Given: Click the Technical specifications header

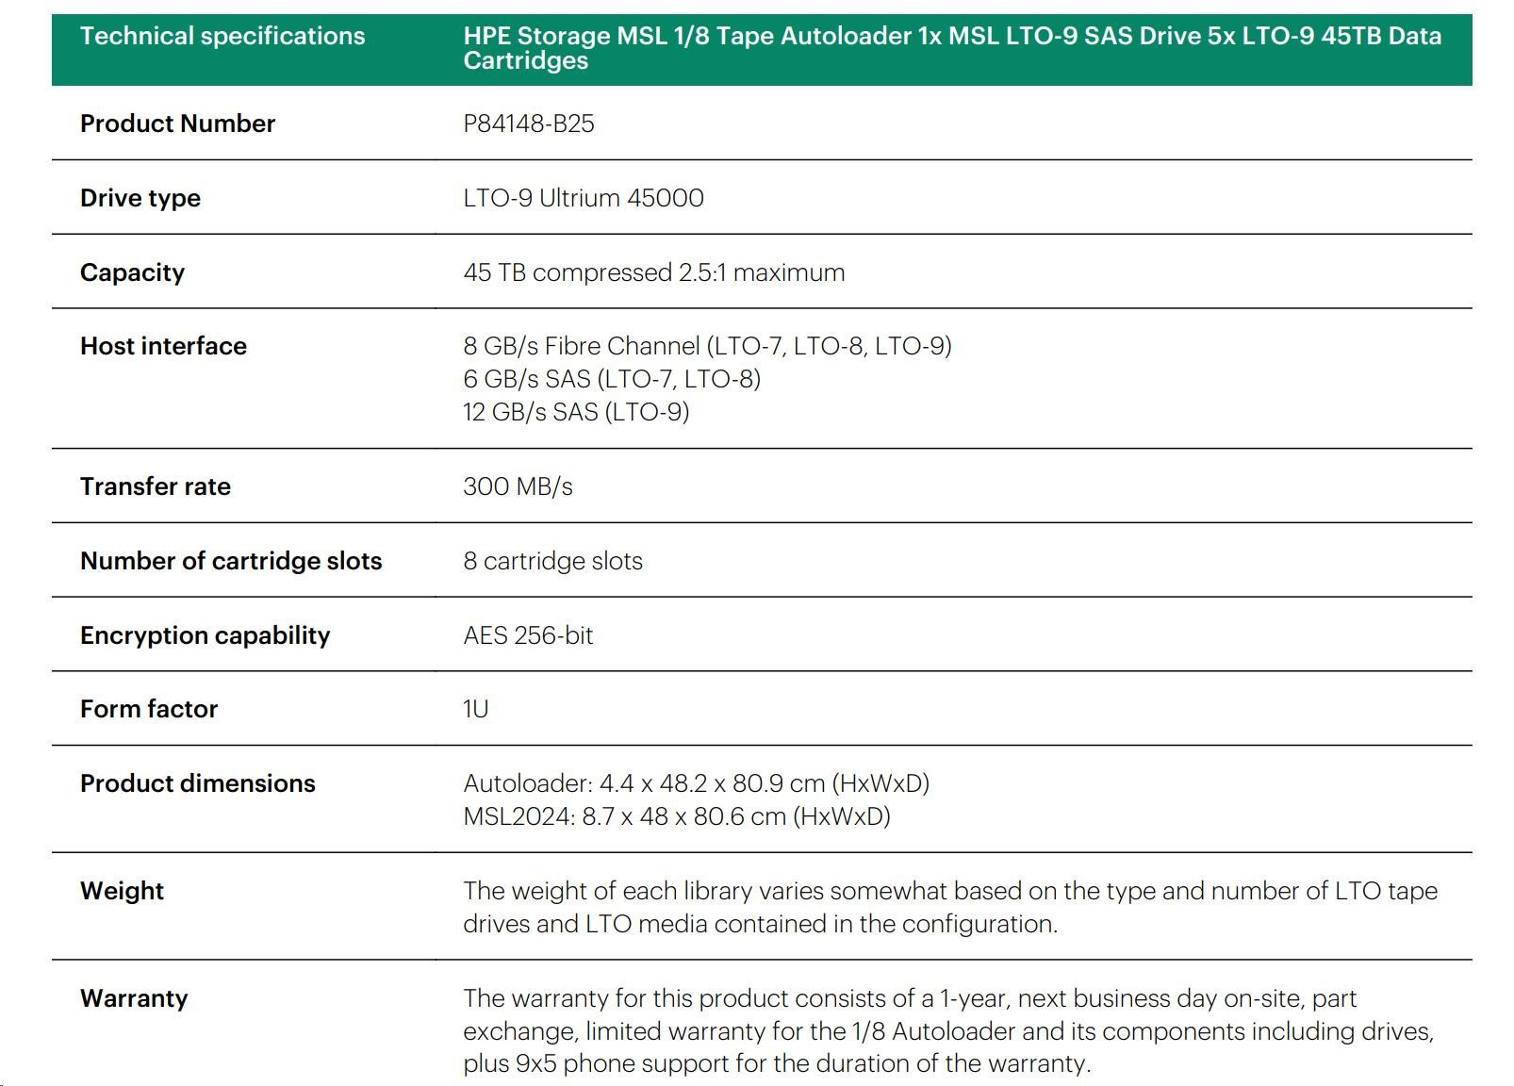Looking at the screenshot, I should pos(222,36).
